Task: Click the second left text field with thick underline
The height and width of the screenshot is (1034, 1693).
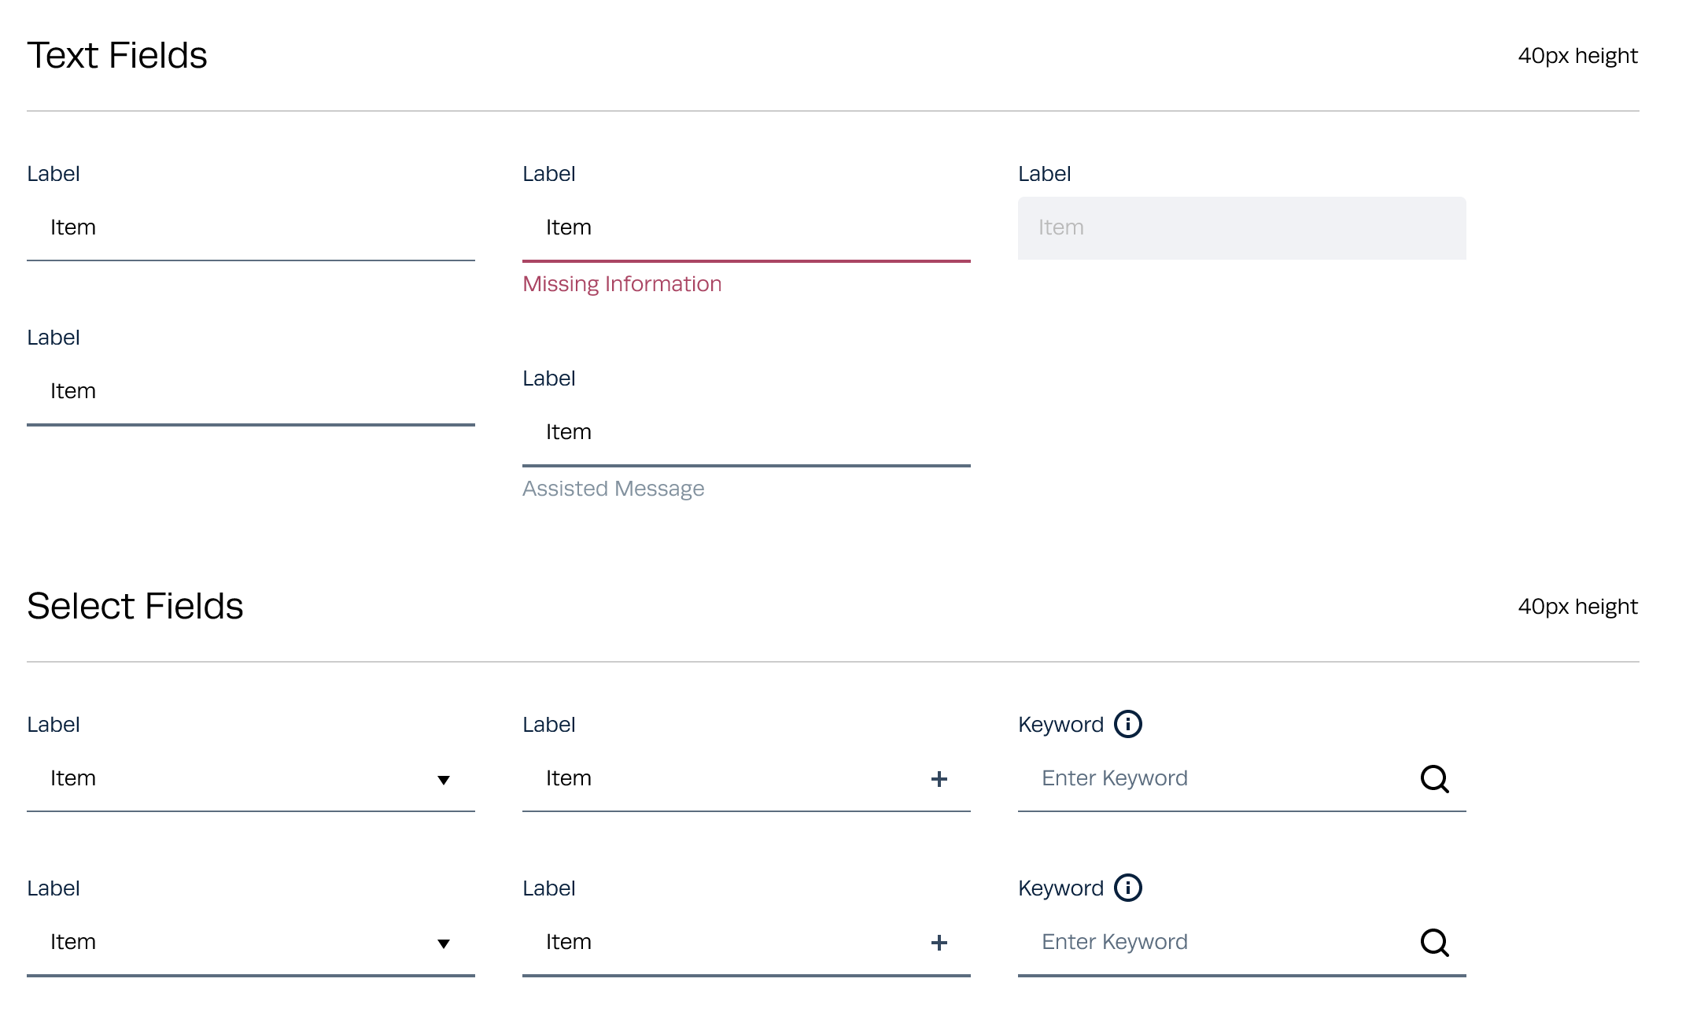Action: pos(250,392)
